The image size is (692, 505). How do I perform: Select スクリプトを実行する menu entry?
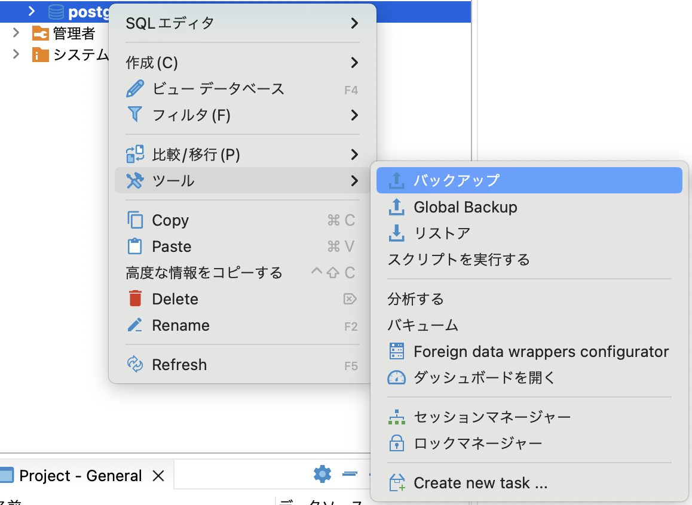tap(459, 259)
